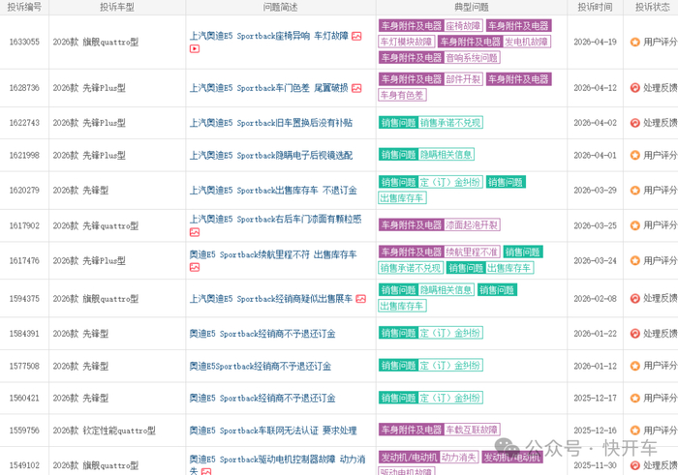Select the 部件开裂 tag
This screenshot has width=678, height=475.
pyautogui.click(x=463, y=79)
